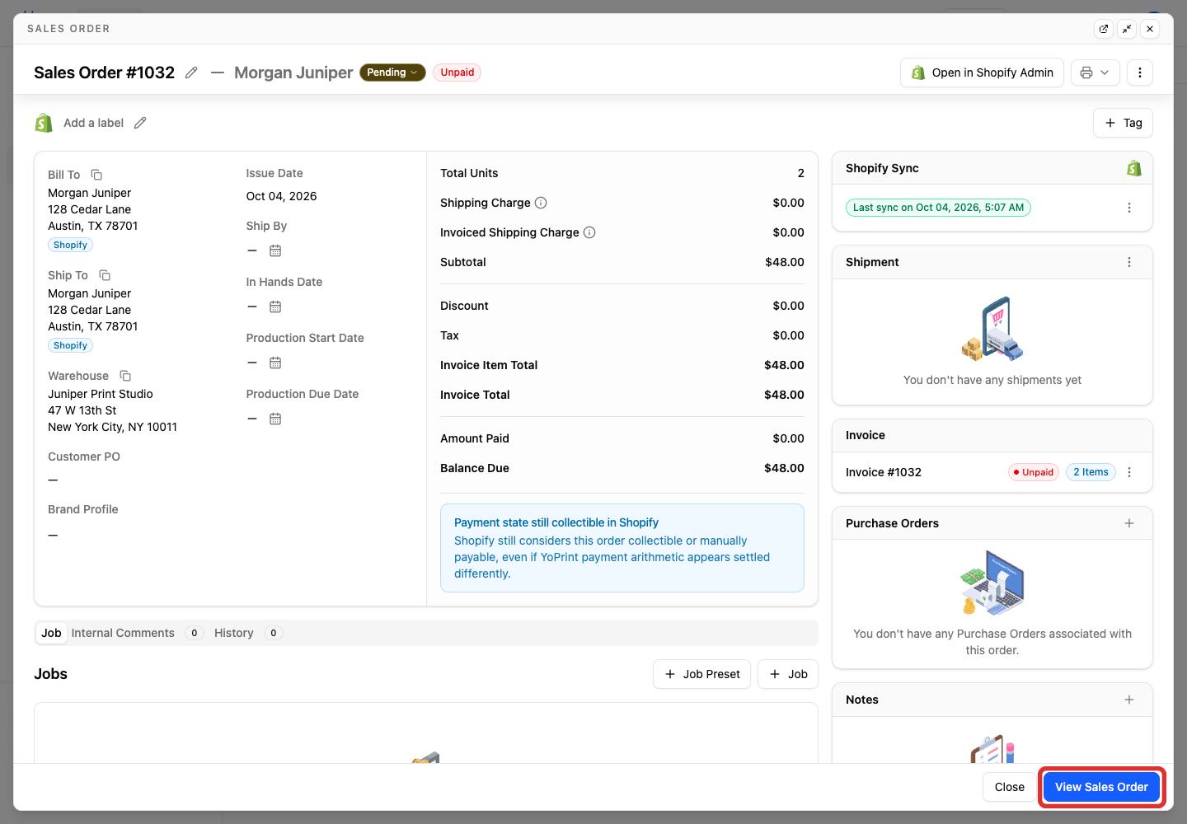Image resolution: width=1187 pixels, height=824 pixels.
Task: Open calendar picker for Production Start Date
Action: [275, 363]
